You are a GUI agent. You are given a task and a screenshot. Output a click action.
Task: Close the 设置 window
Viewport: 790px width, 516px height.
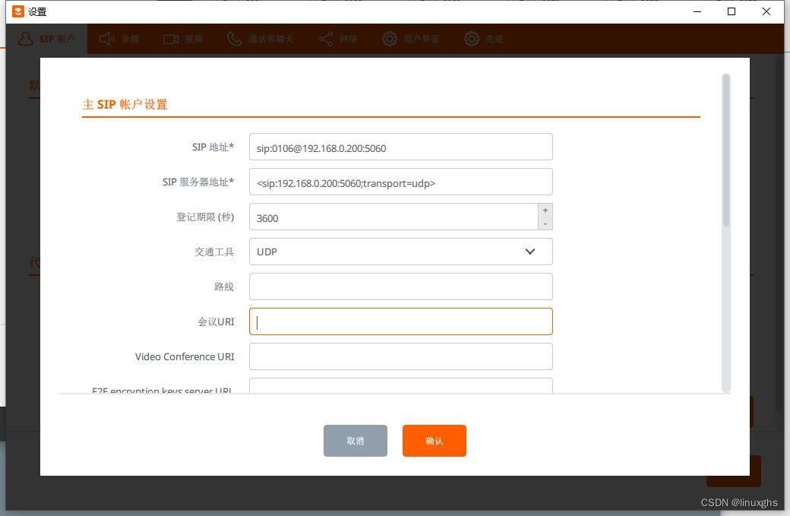tap(766, 11)
